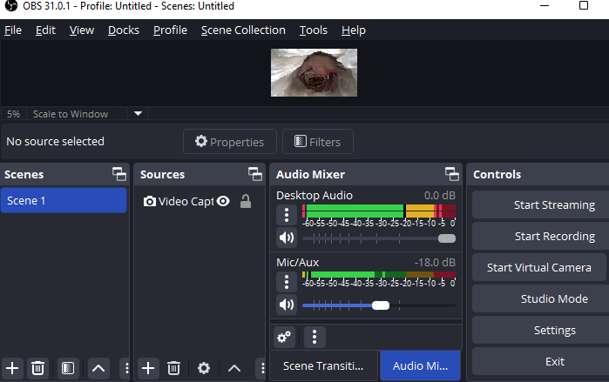
Task: Undock the Scenes panel with float icon
Action: 119,174
